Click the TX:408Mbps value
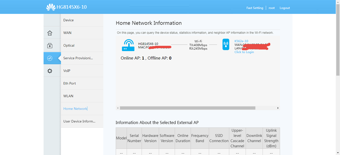This screenshot has height=155, width=340. 198,45
